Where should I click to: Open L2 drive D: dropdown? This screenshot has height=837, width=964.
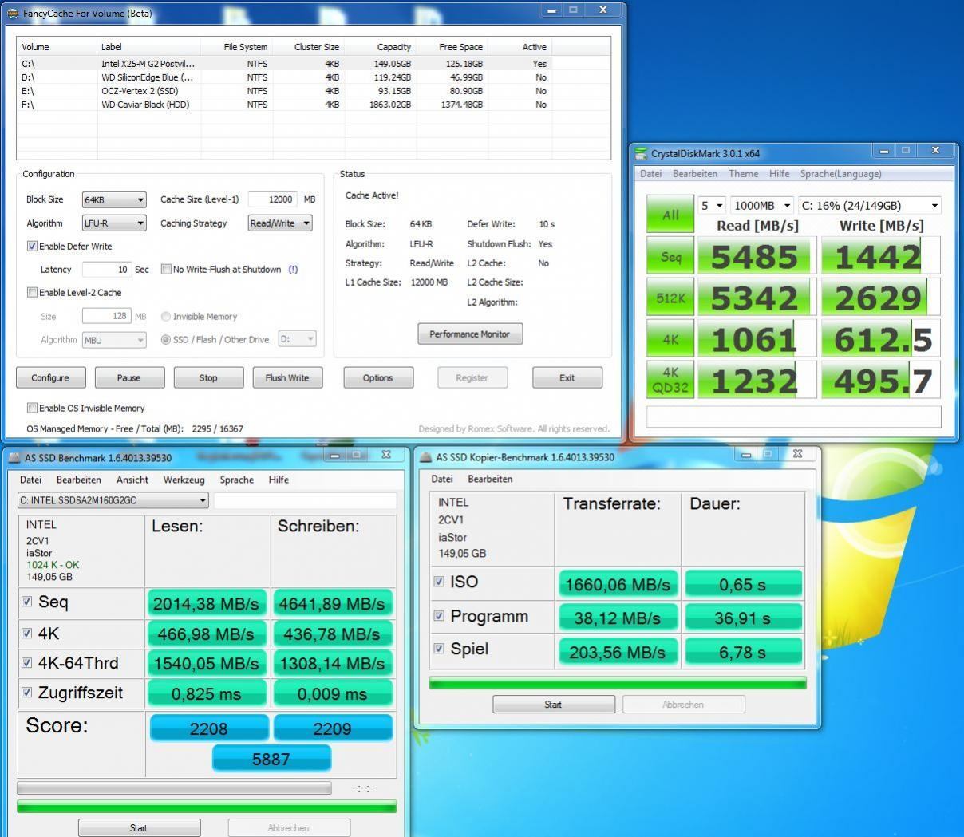pyautogui.click(x=297, y=340)
